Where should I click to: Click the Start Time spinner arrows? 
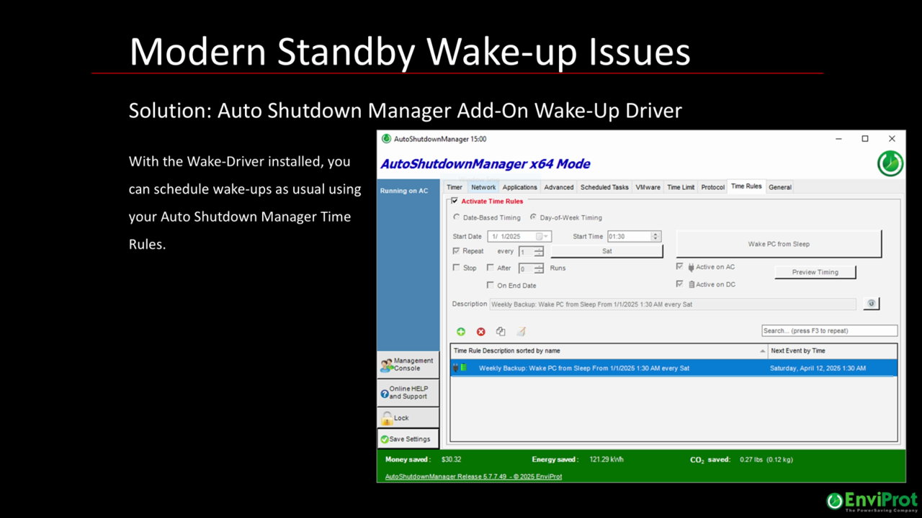tap(655, 236)
